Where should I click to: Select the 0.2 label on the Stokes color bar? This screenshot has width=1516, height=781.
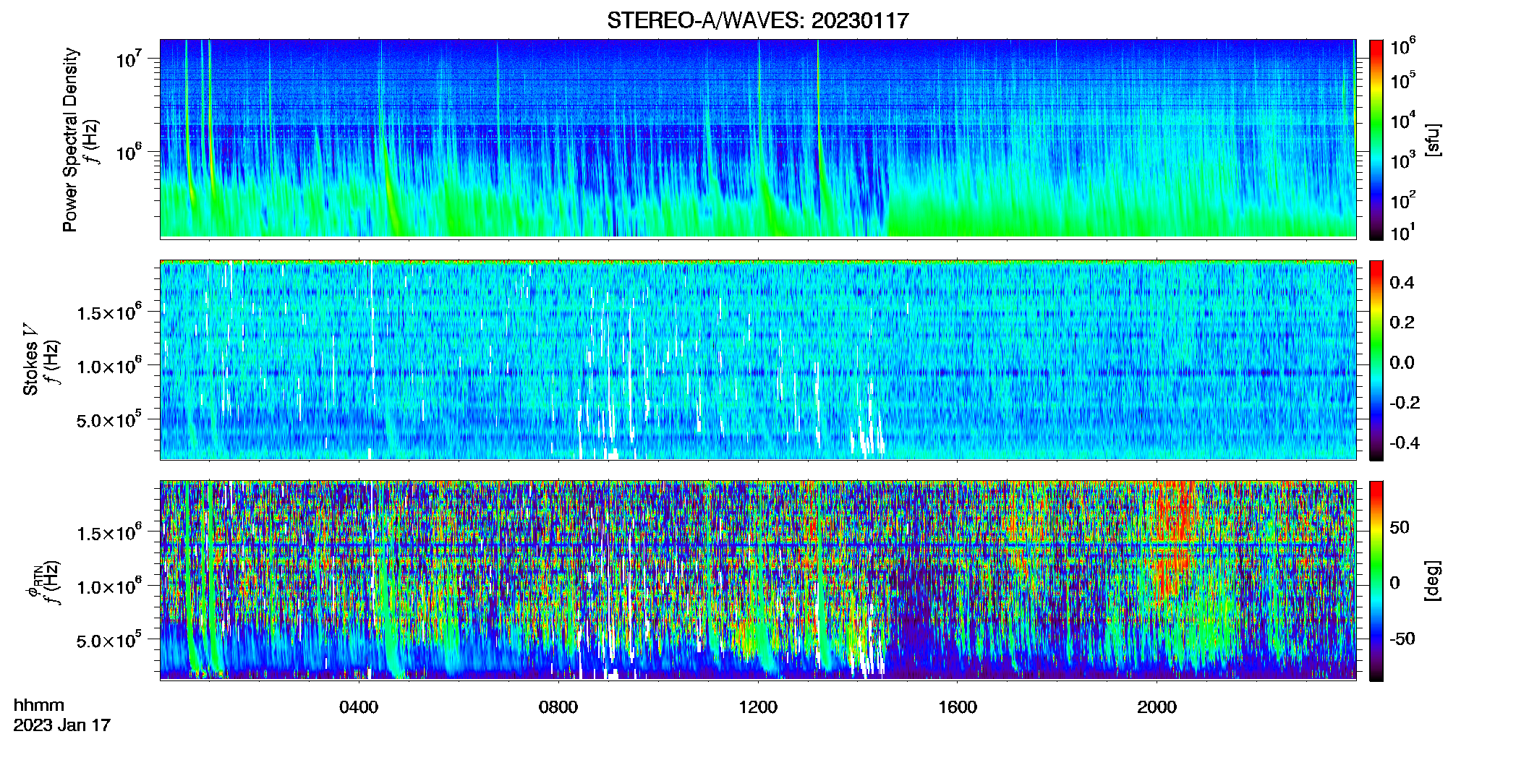(1402, 323)
